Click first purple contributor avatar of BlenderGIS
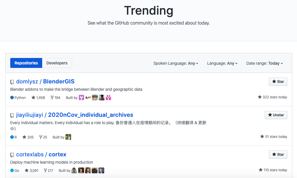The image size is (297, 178). click(x=81, y=97)
